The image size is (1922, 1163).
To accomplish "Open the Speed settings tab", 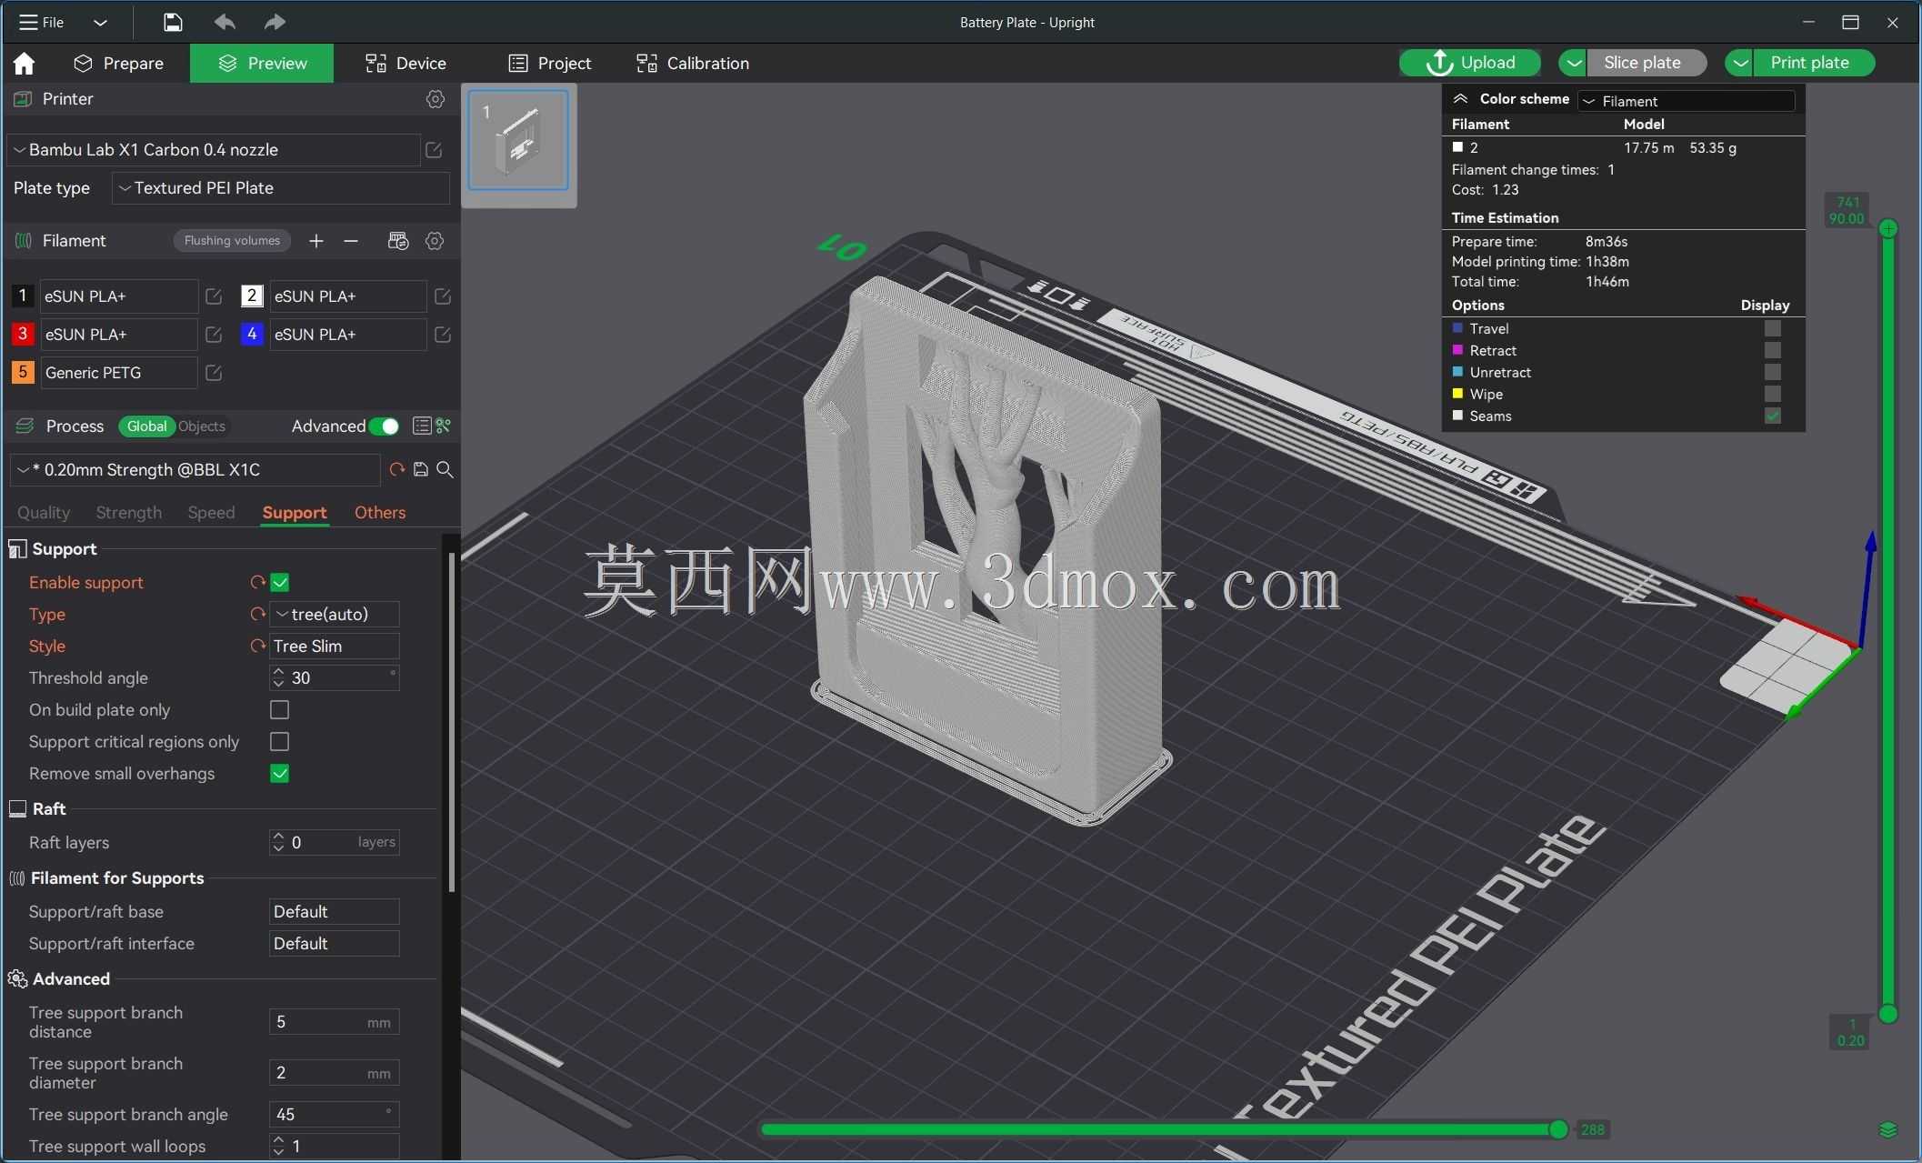I will click(x=211, y=513).
